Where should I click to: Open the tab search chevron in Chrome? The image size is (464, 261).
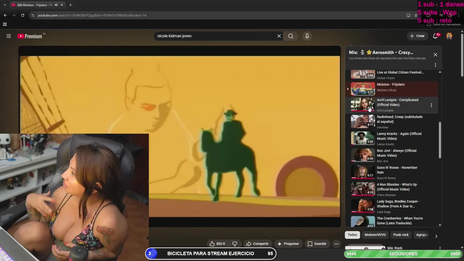click(x=5, y=5)
